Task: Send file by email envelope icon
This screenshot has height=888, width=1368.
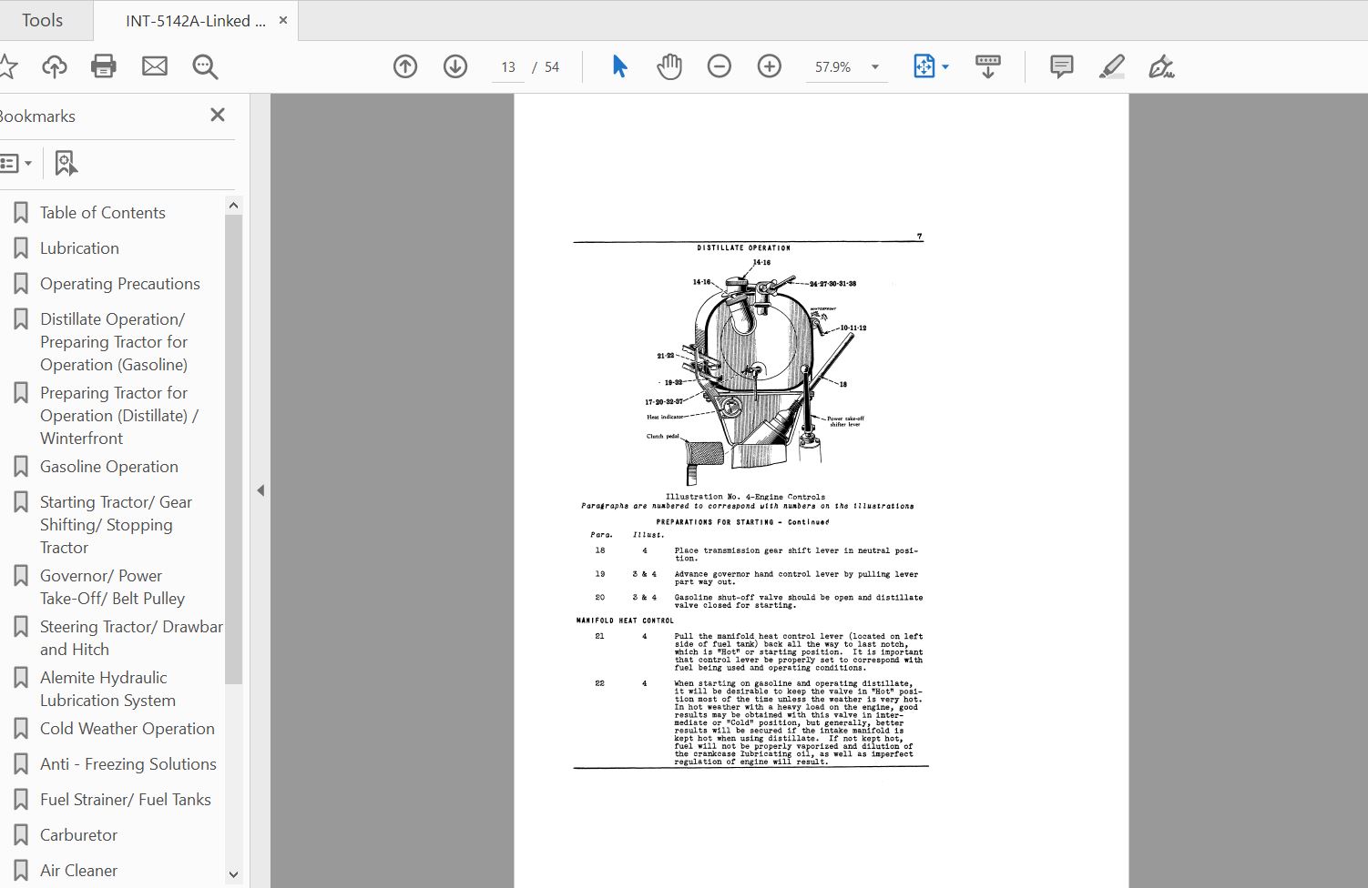Action: pyautogui.click(x=155, y=66)
